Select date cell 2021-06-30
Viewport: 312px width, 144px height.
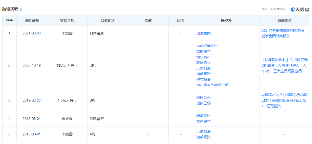click(x=32, y=33)
